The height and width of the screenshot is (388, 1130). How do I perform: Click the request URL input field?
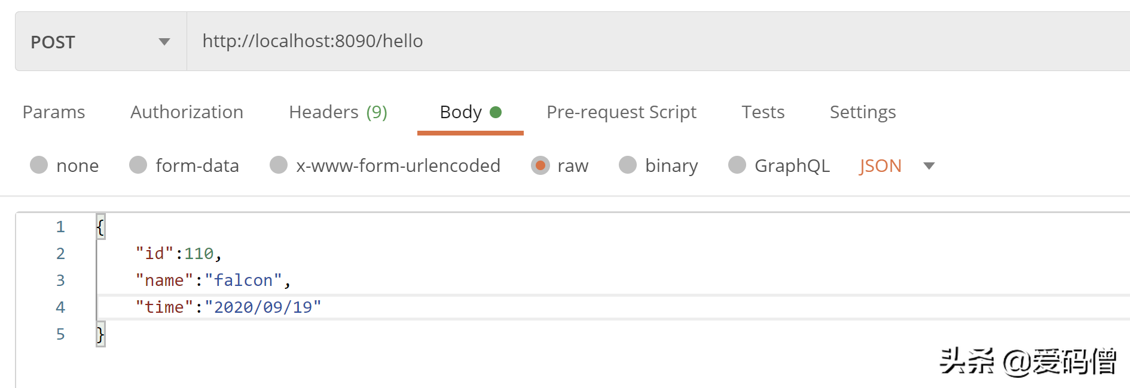click(598, 41)
